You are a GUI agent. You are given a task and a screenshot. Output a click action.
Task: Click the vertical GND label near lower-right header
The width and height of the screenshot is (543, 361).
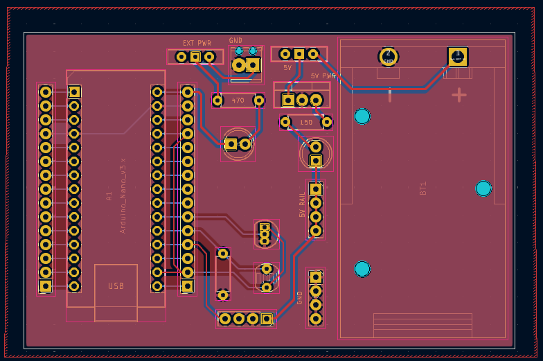300,297
